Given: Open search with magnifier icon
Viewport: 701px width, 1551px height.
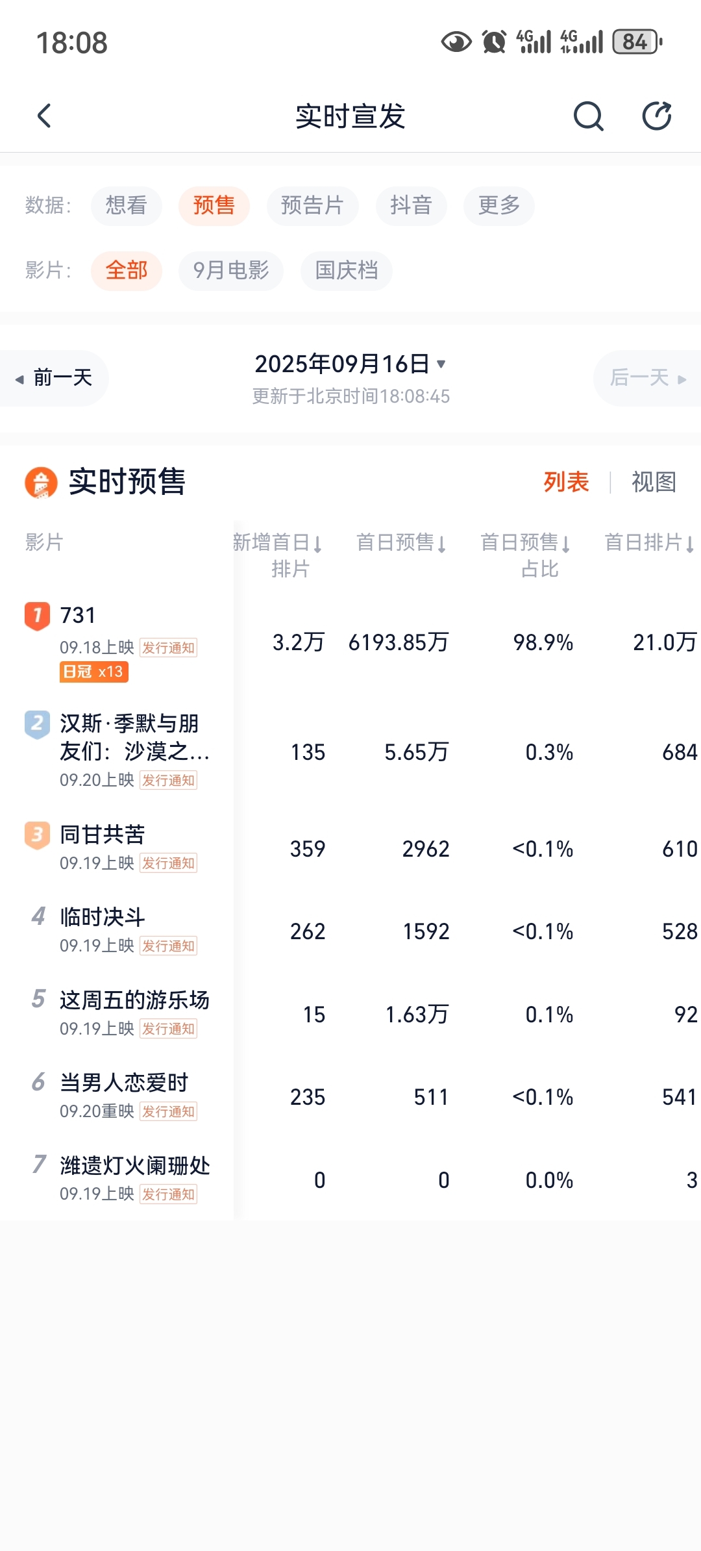Looking at the screenshot, I should tap(589, 116).
